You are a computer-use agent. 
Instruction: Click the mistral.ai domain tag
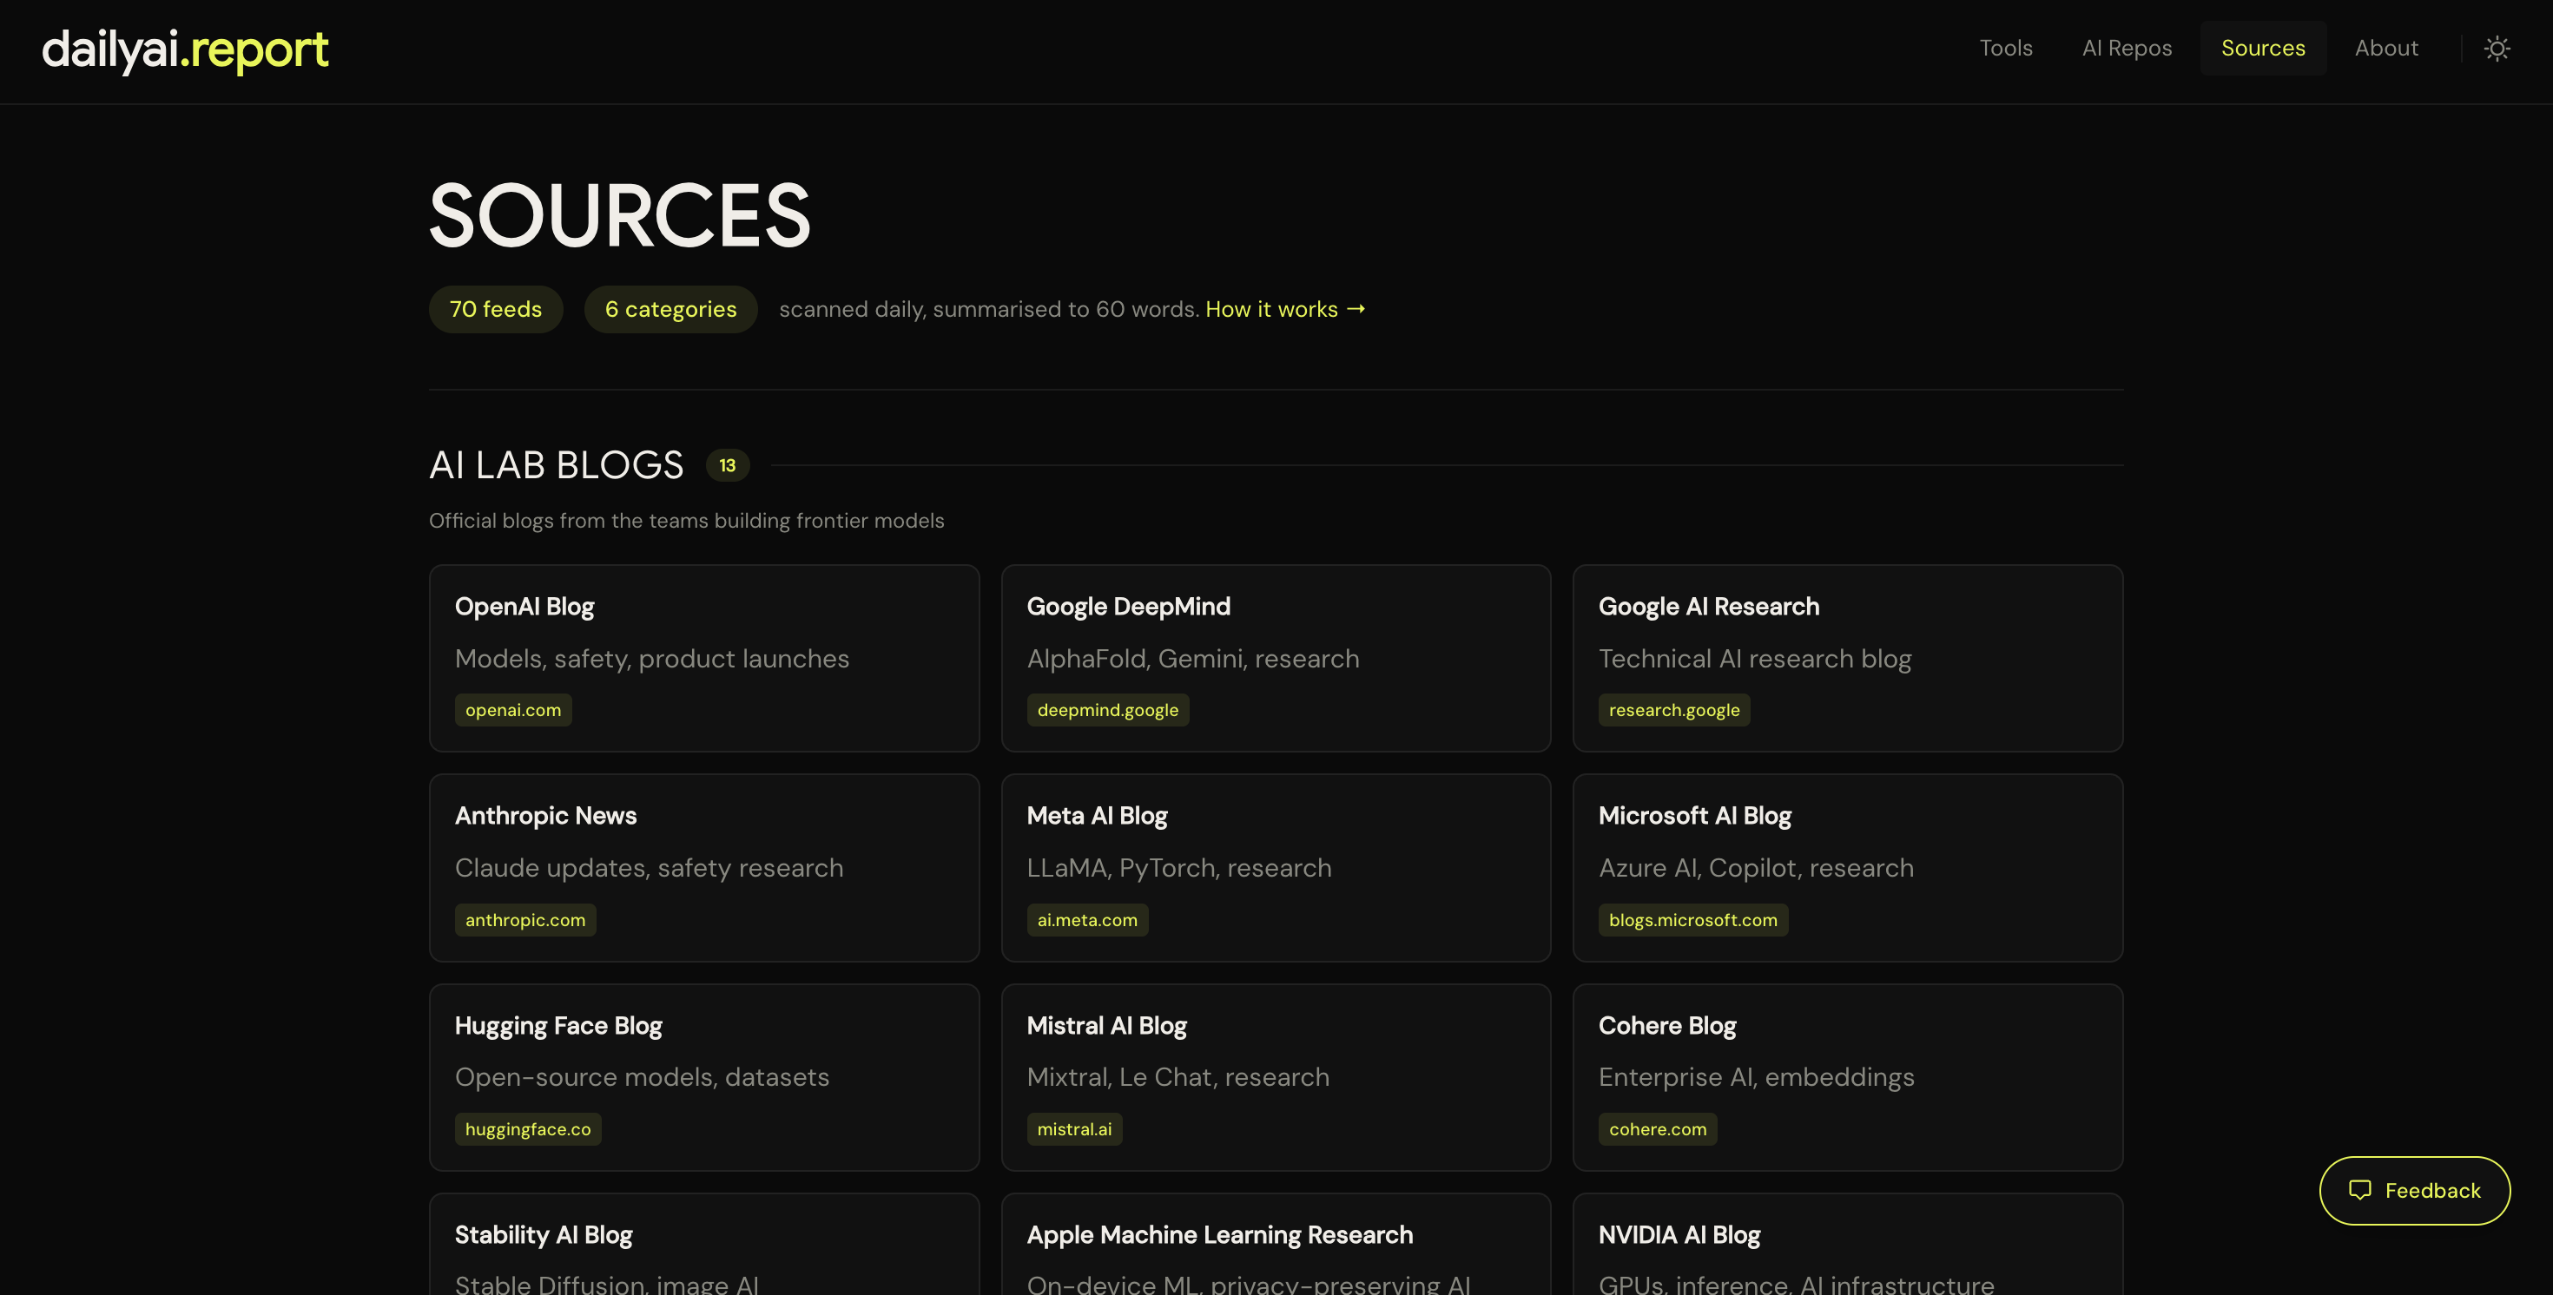pos(1073,1128)
